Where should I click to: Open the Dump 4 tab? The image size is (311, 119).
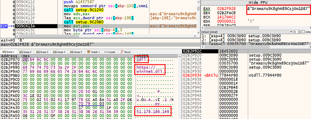coord(60,52)
